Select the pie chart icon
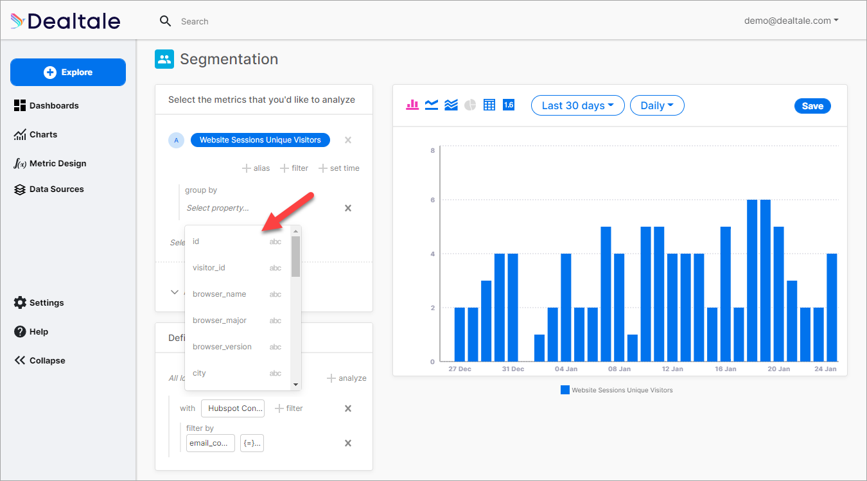This screenshot has width=867, height=481. click(470, 105)
